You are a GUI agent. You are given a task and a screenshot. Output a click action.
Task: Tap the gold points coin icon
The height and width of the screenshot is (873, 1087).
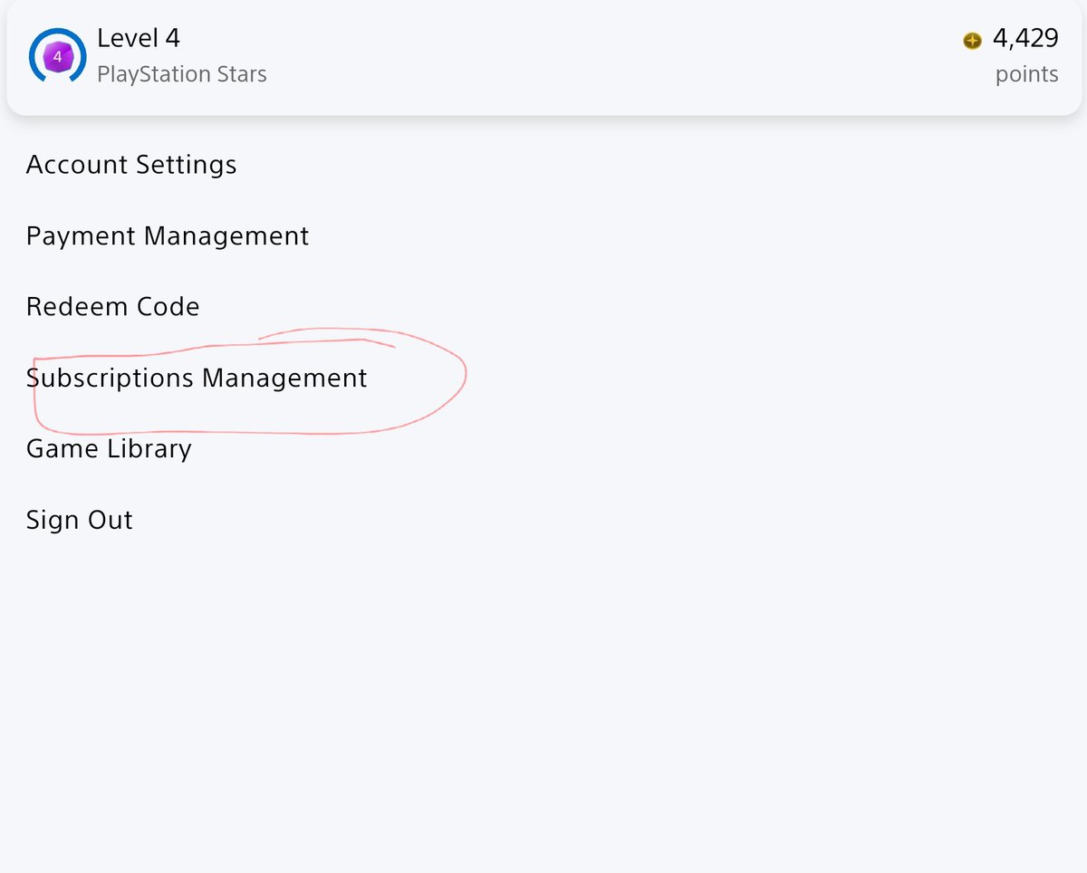click(972, 40)
